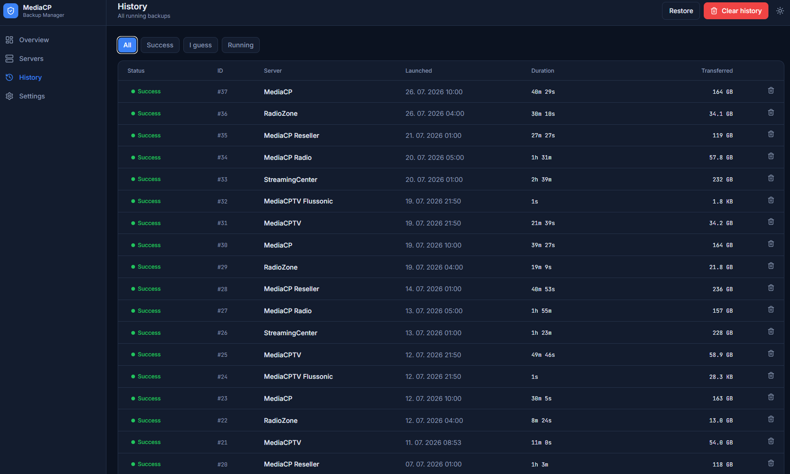Click the Restore button
The height and width of the screenshot is (474, 790).
681,11
